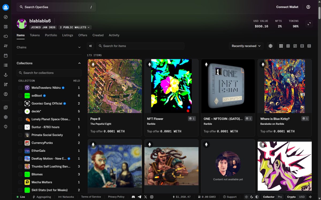Click the expand fullscreen stats icon
Screen dimensions: 321x200
point(309,24)
